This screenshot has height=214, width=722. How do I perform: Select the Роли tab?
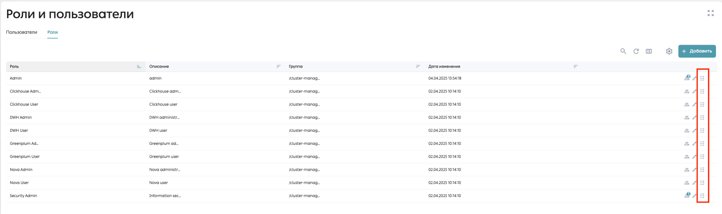[53, 32]
